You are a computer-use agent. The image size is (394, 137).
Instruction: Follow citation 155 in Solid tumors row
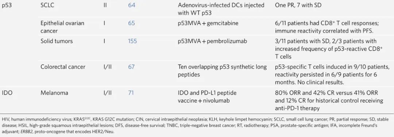pos(132,41)
